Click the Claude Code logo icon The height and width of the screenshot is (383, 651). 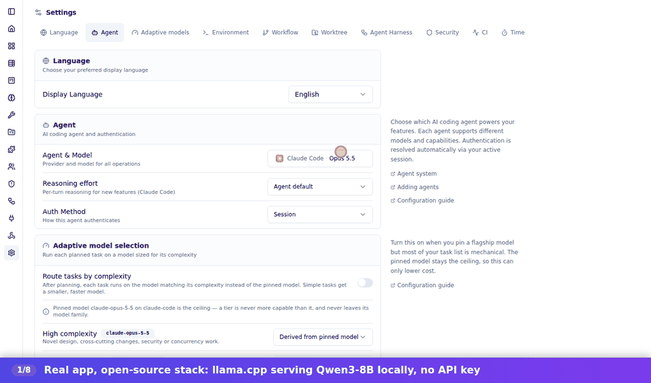click(280, 158)
